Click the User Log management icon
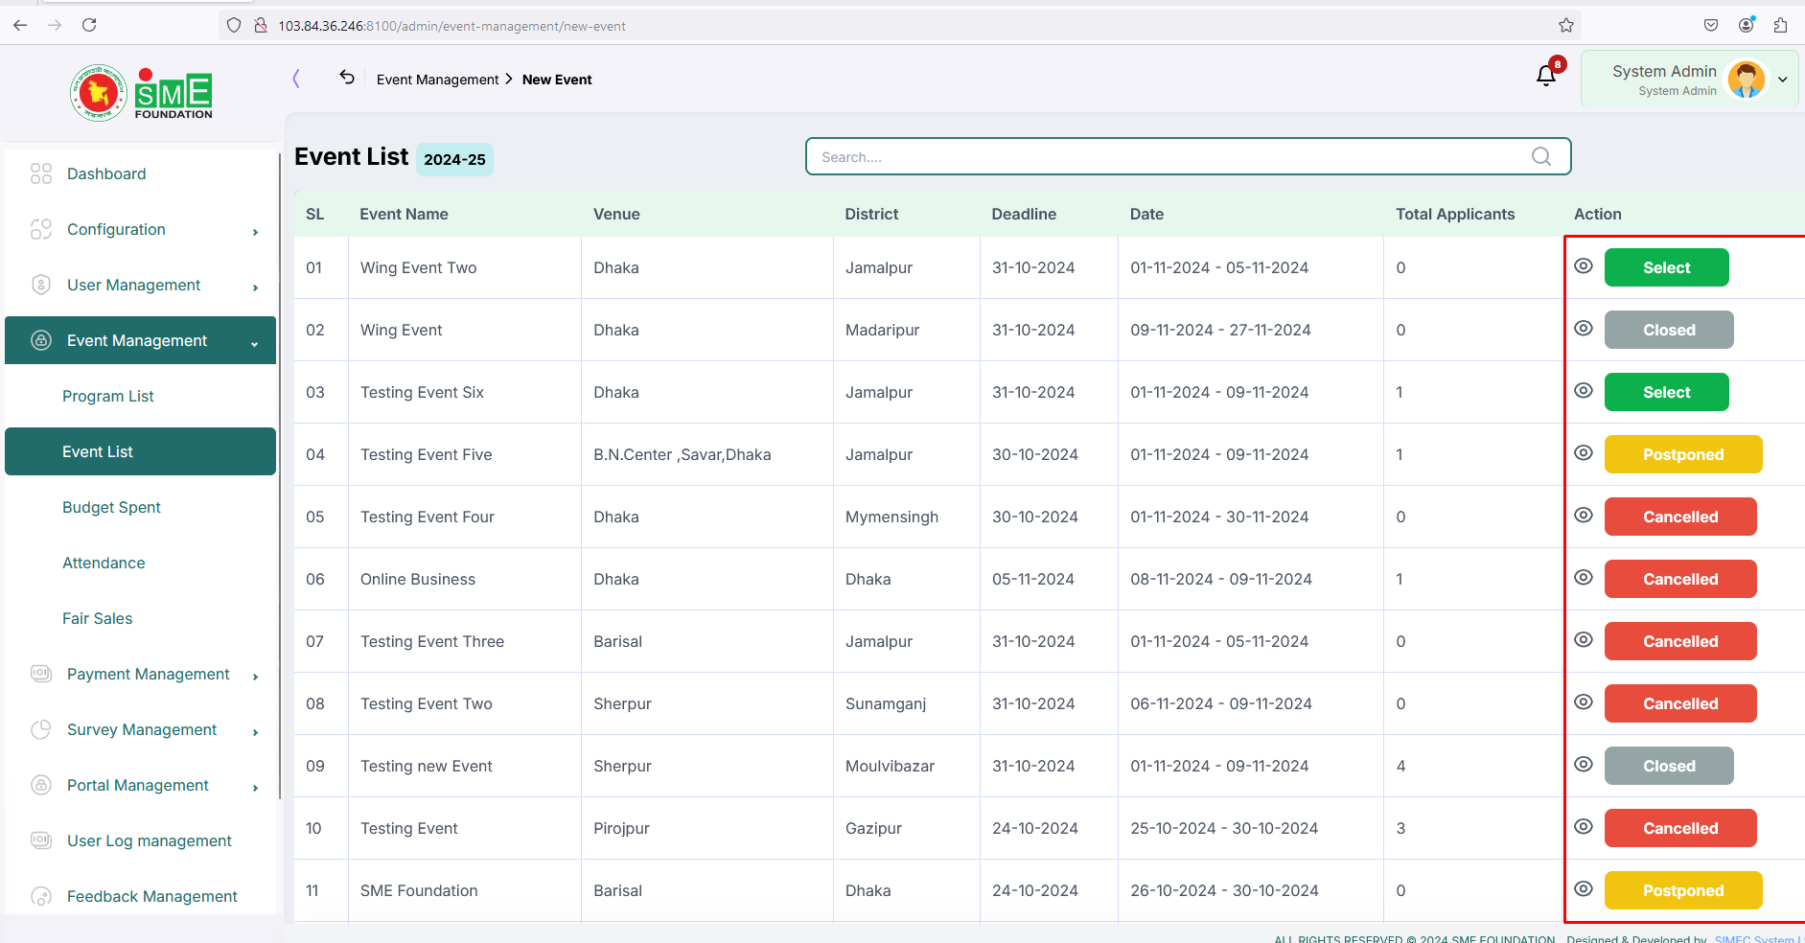Image resolution: width=1805 pixels, height=943 pixels. [41, 840]
